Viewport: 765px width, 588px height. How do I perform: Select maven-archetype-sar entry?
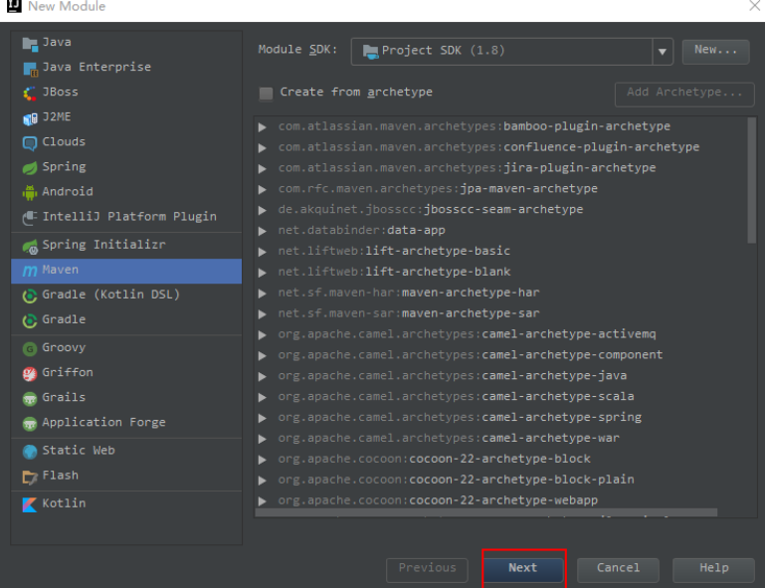point(409,313)
